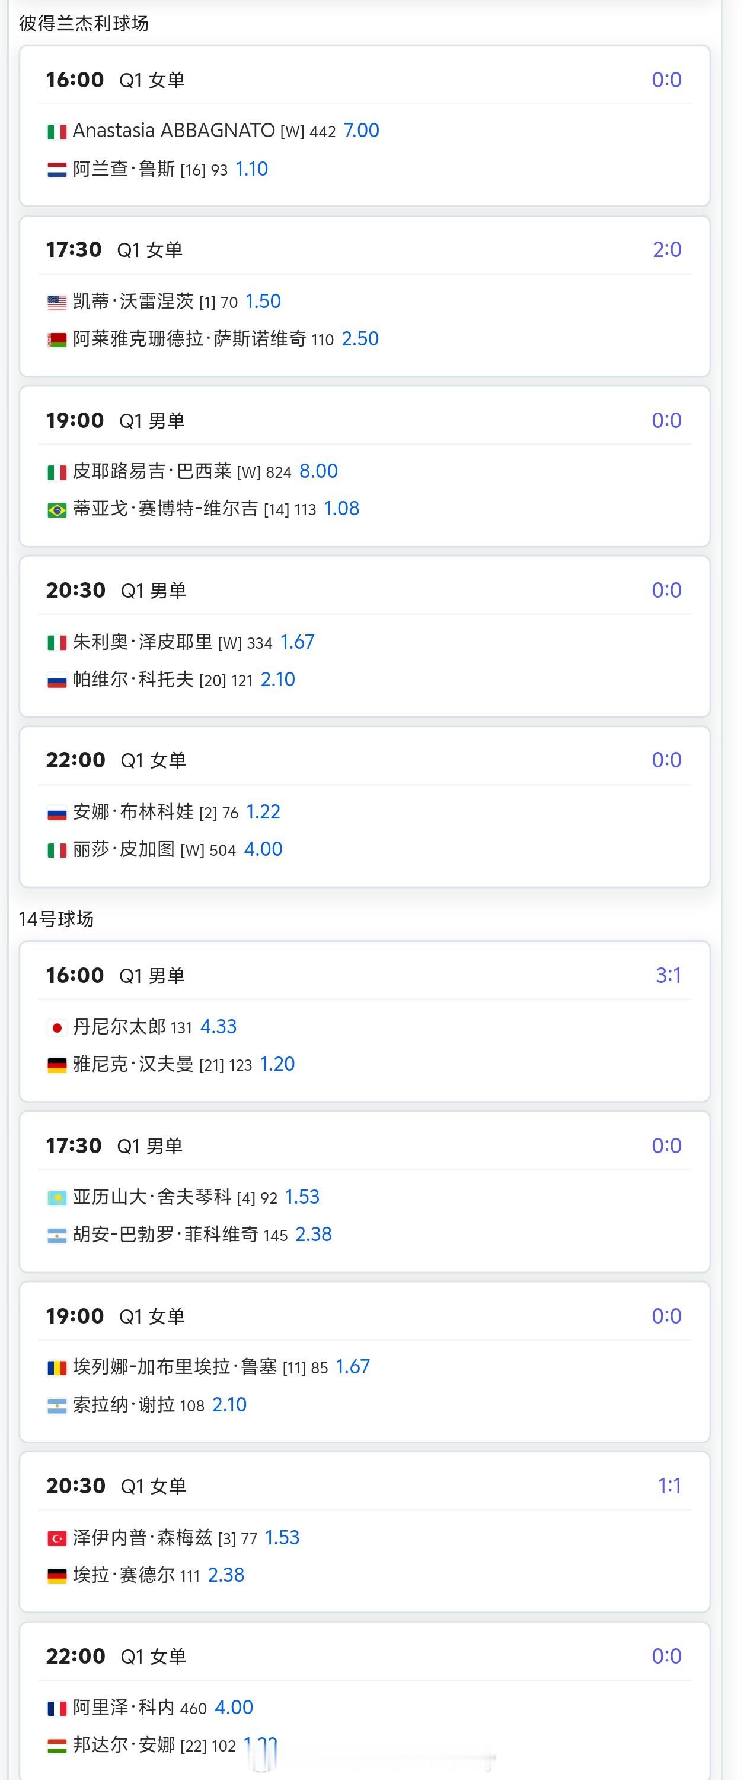Select odds 4.33 for 丹尼尔太郎
The image size is (747, 1780).
point(218,1027)
